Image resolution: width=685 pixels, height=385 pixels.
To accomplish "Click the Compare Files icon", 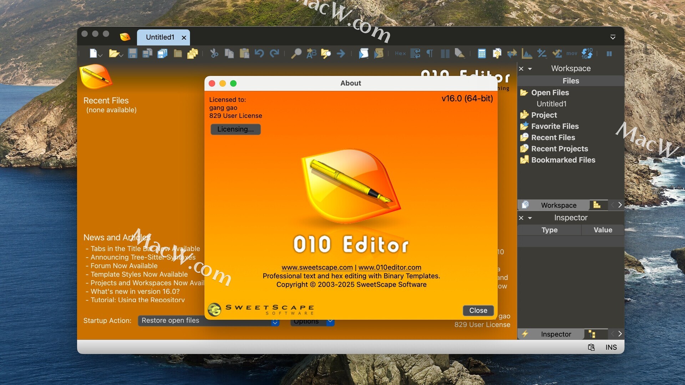I will point(497,53).
